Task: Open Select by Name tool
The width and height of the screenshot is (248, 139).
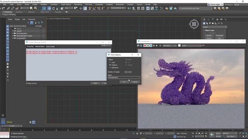Action: tap(35, 8)
